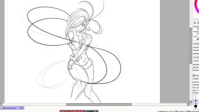
Task: Click the Duro hard-soft pressure row
Action: (x=196, y=90)
